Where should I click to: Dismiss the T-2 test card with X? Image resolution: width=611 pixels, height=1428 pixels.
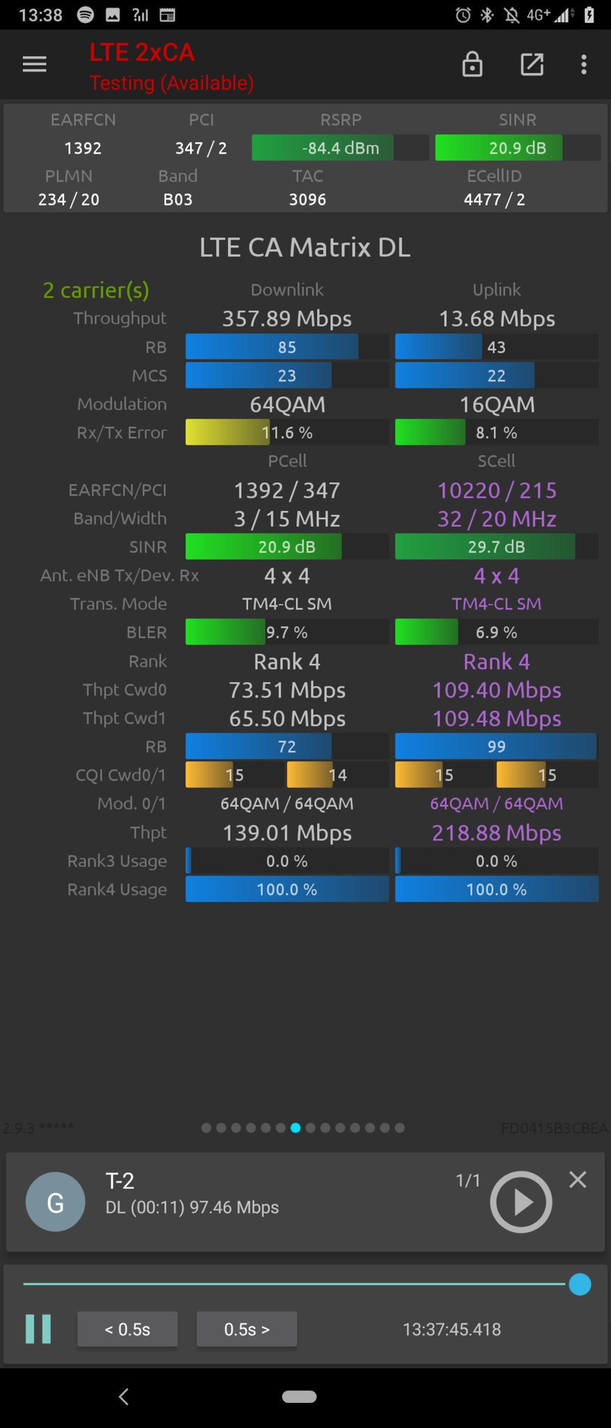click(x=578, y=1180)
